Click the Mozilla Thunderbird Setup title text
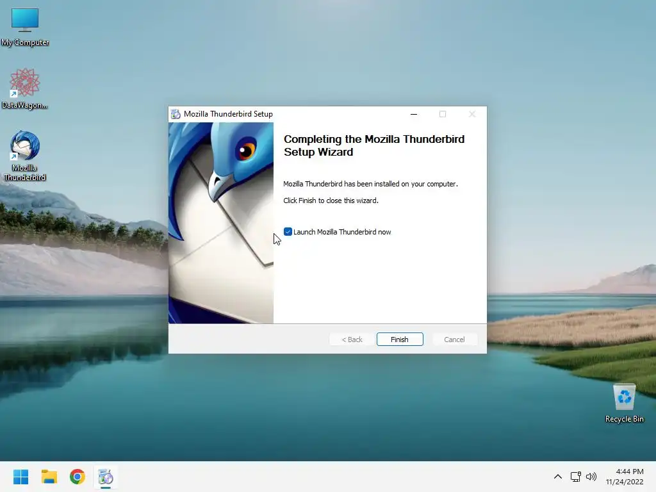The height and width of the screenshot is (492, 656). pyautogui.click(x=228, y=114)
